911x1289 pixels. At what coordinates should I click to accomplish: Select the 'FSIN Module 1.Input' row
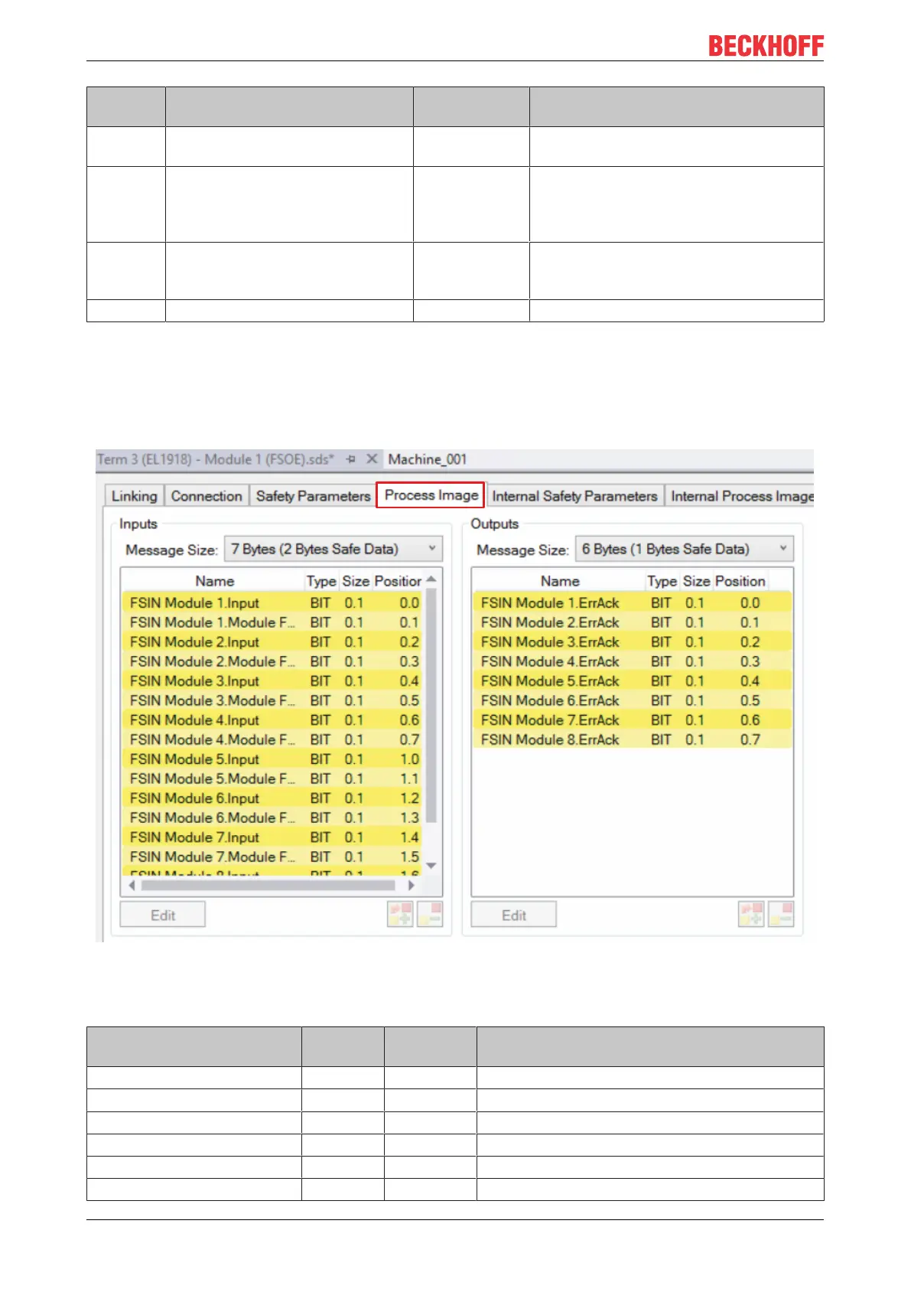point(273,603)
